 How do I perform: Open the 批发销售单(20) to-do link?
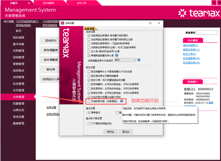pyautogui.click(x=191, y=58)
